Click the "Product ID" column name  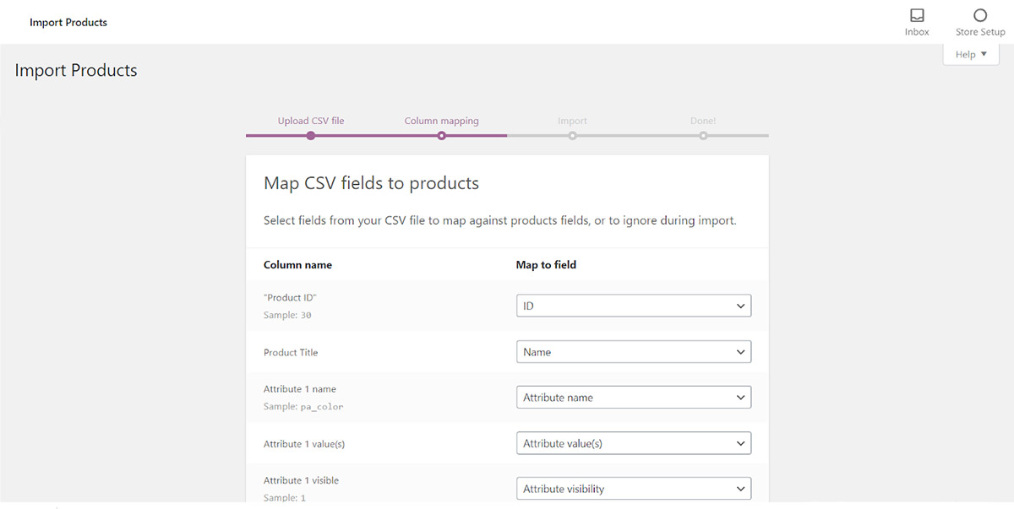[290, 298]
